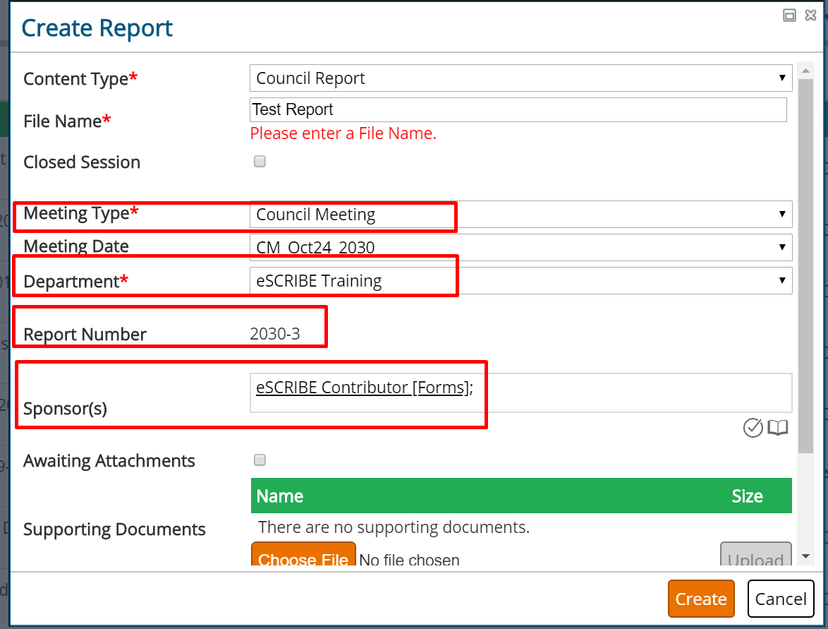Open the Meeting Date dropdown
The height and width of the screenshot is (629, 828).
coord(520,247)
